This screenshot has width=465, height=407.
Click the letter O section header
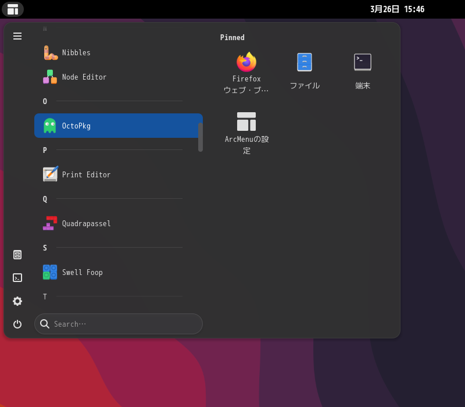tap(45, 101)
